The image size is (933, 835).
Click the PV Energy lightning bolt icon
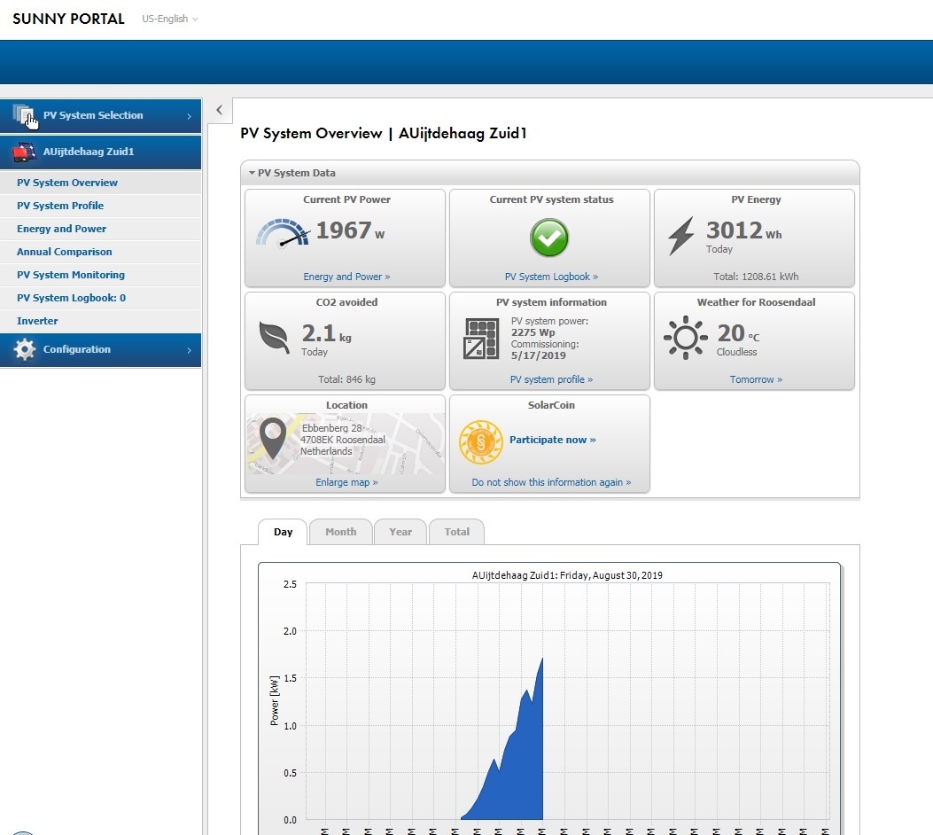[680, 236]
